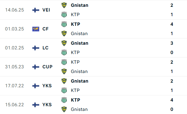Viewport: 187px width, 114px height.
Task: Click YKS label of the 17.07.22 match
Action: coord(47,86)
